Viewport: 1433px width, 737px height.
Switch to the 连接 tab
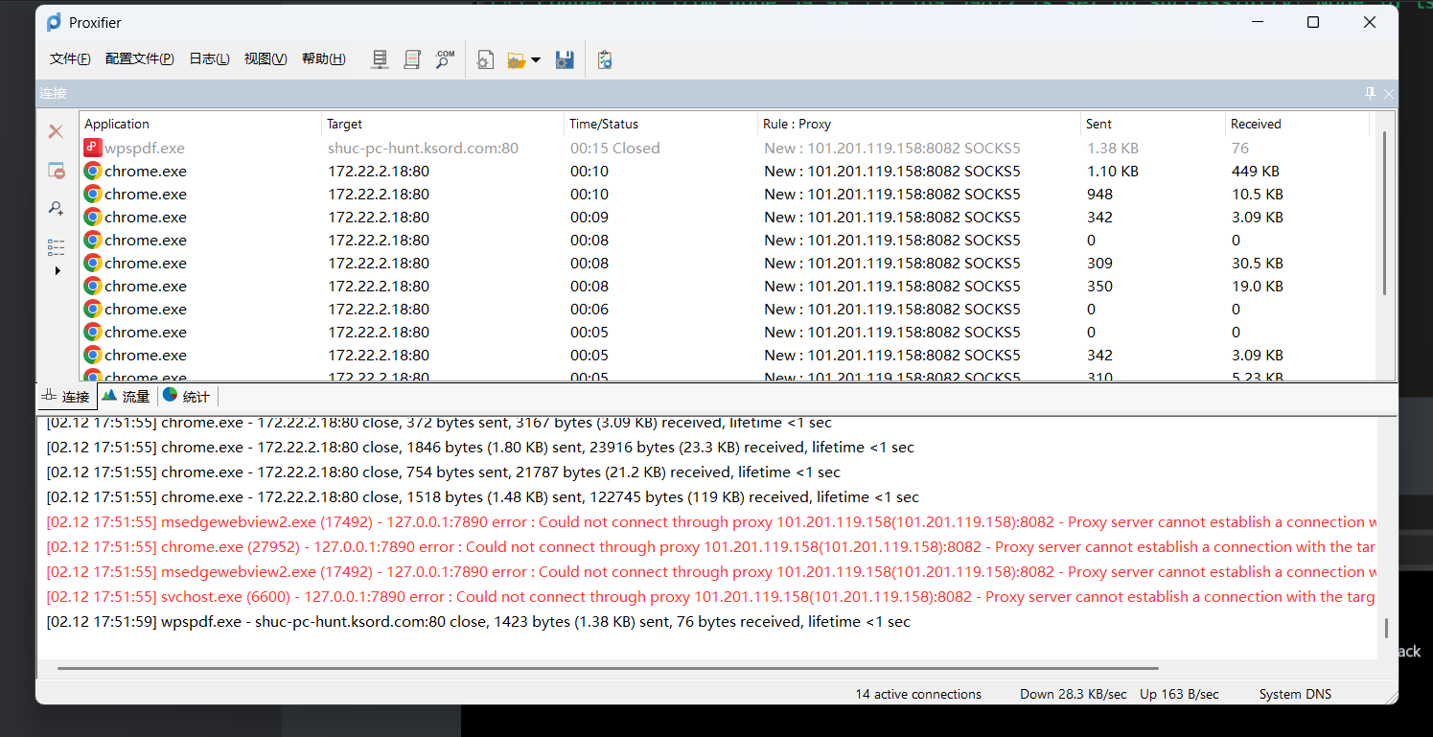(66, 397)
